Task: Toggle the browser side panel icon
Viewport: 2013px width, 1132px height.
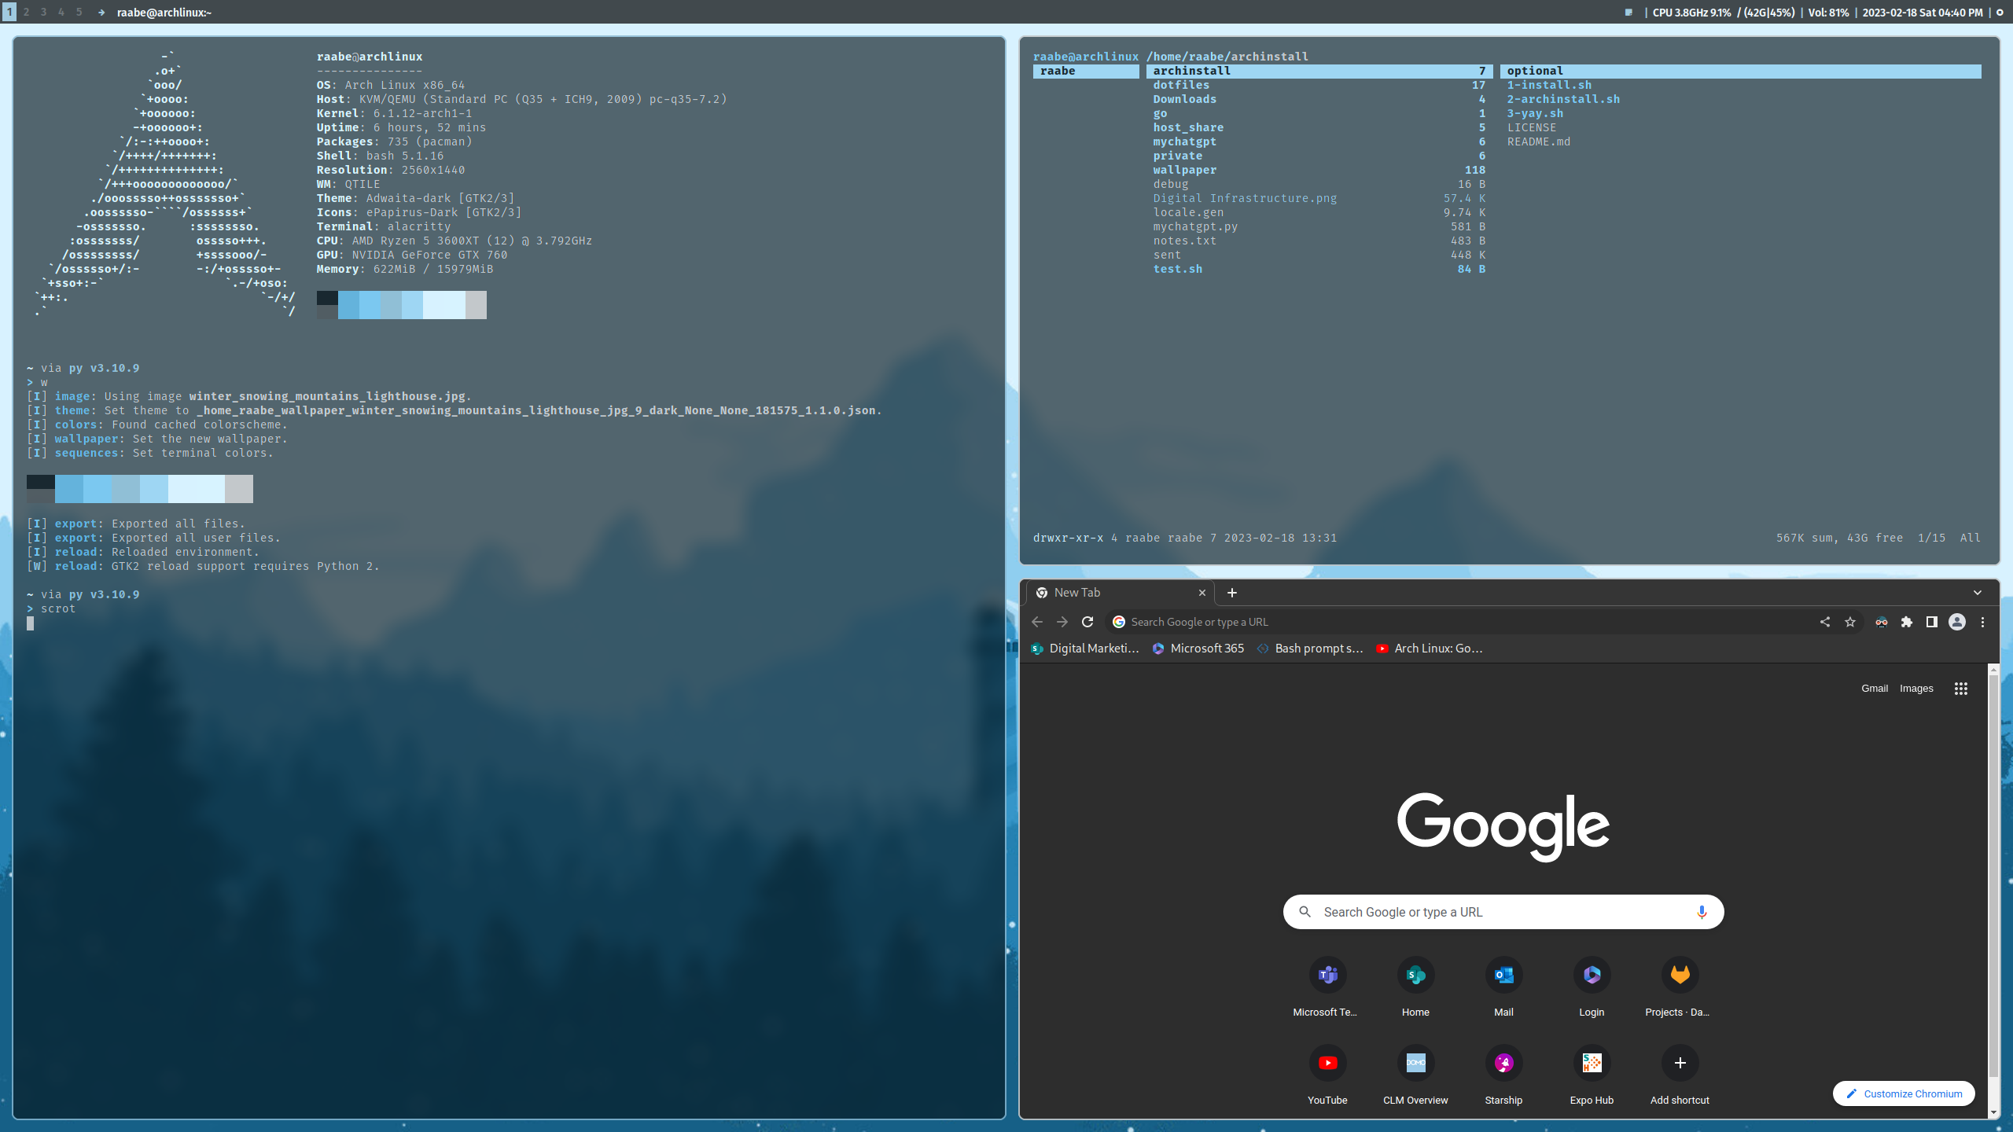Action: click(1932, 622)
